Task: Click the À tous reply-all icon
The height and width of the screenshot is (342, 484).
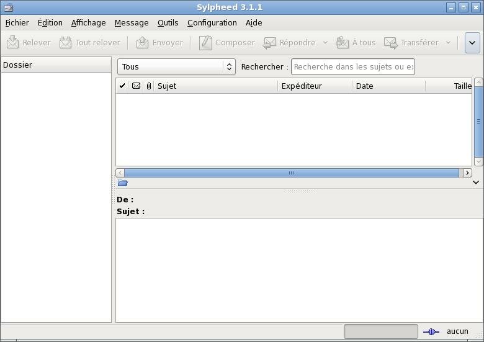Action: pyautogui.click(x=342, y=43)
